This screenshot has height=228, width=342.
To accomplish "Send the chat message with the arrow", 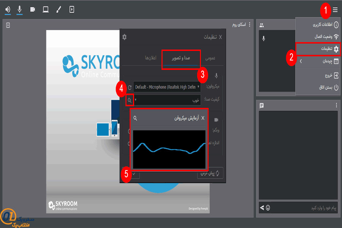I will tap(262, 208).
